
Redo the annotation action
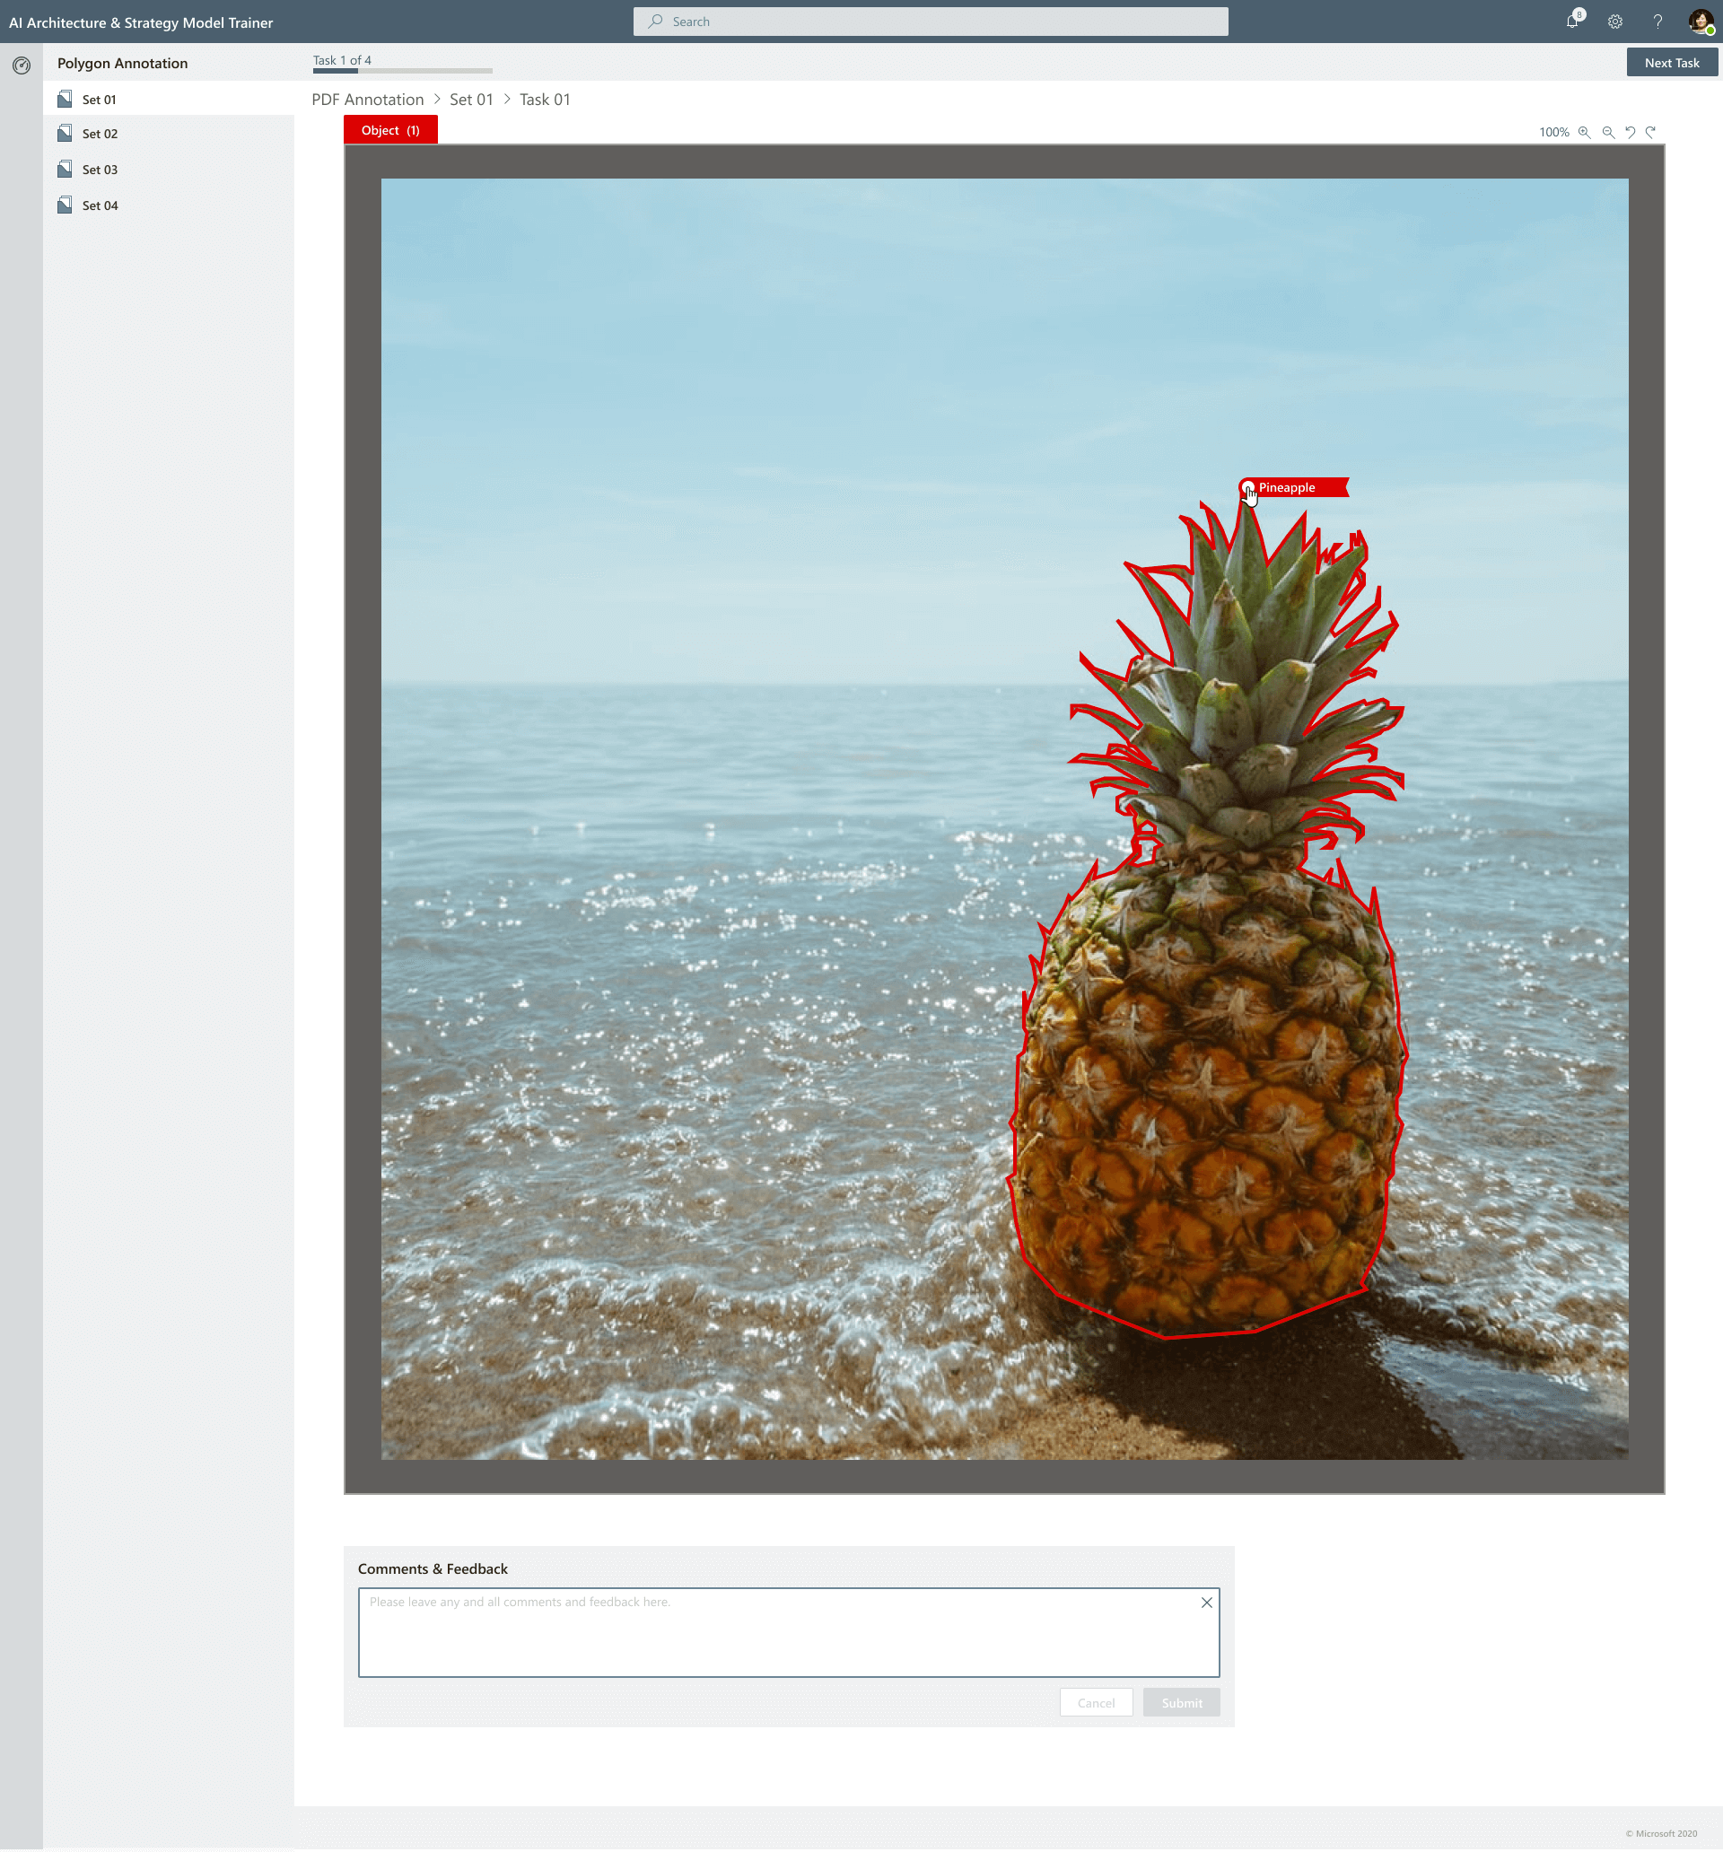tap(1651, 132)
